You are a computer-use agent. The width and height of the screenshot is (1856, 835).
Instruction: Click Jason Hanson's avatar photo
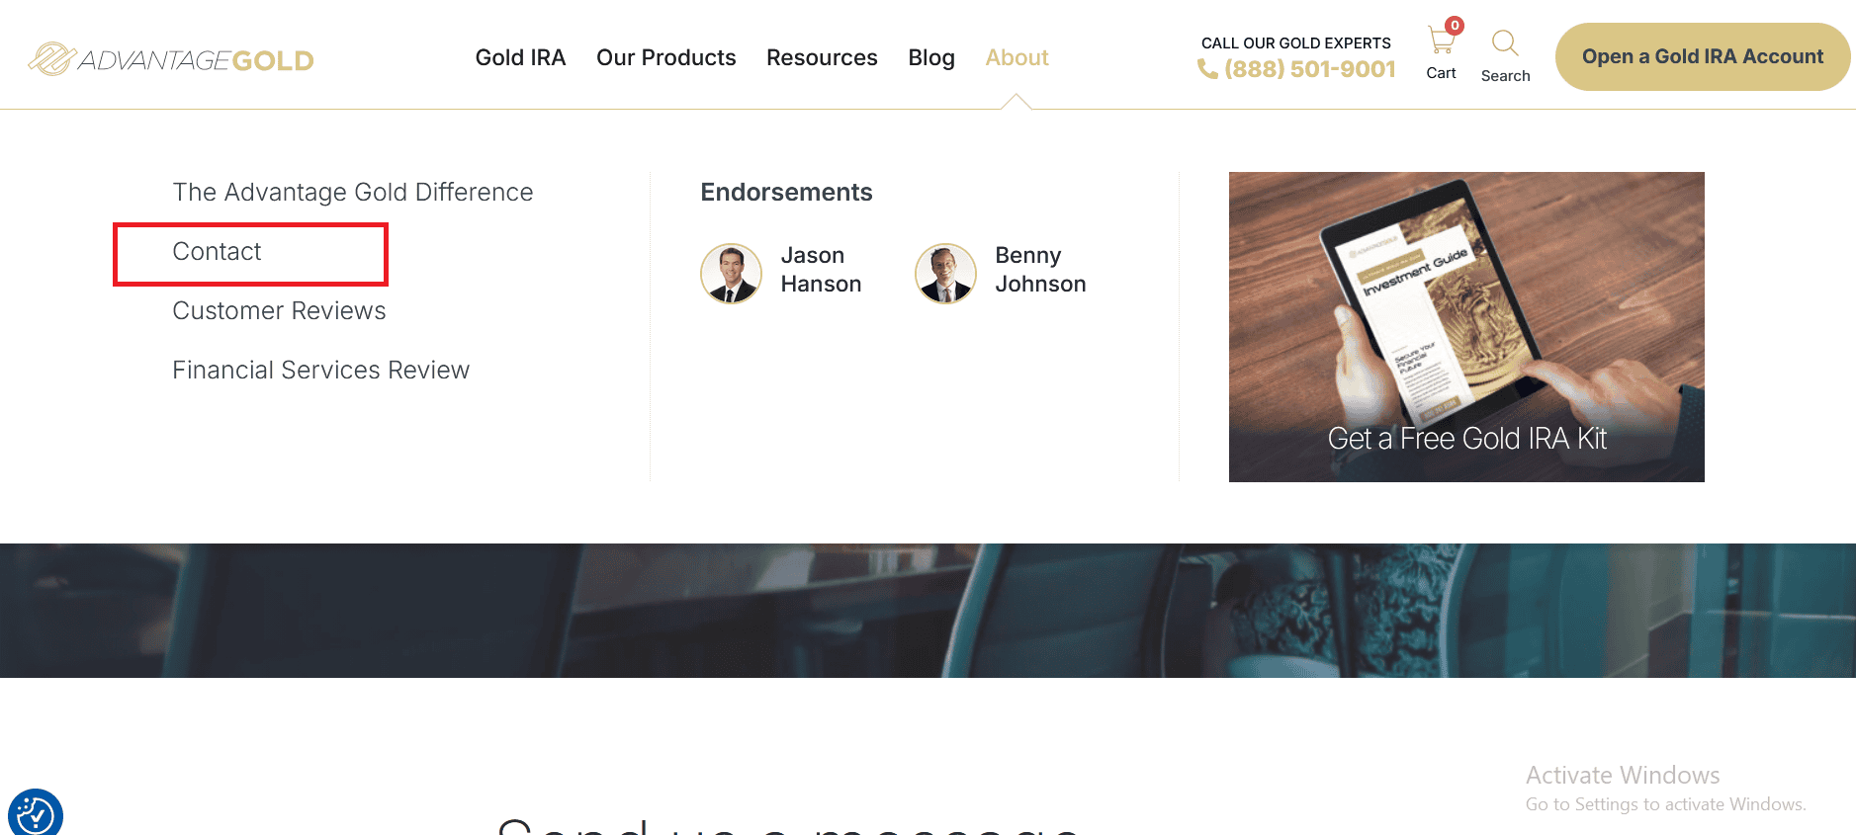click(x=731, y=274)
